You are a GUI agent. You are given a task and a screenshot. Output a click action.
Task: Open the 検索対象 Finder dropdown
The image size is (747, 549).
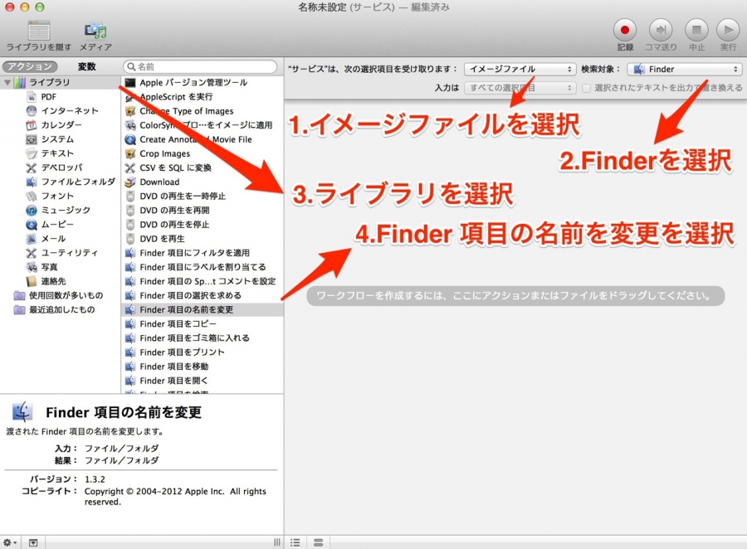click(x=684, y=69)
